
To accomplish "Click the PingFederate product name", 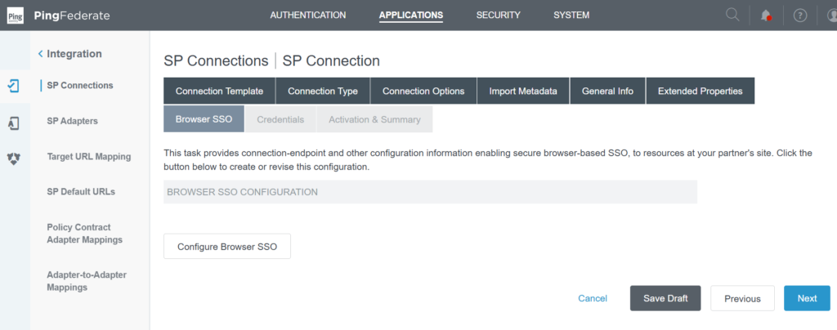I will pyautogui.click(x=72, y=16).
